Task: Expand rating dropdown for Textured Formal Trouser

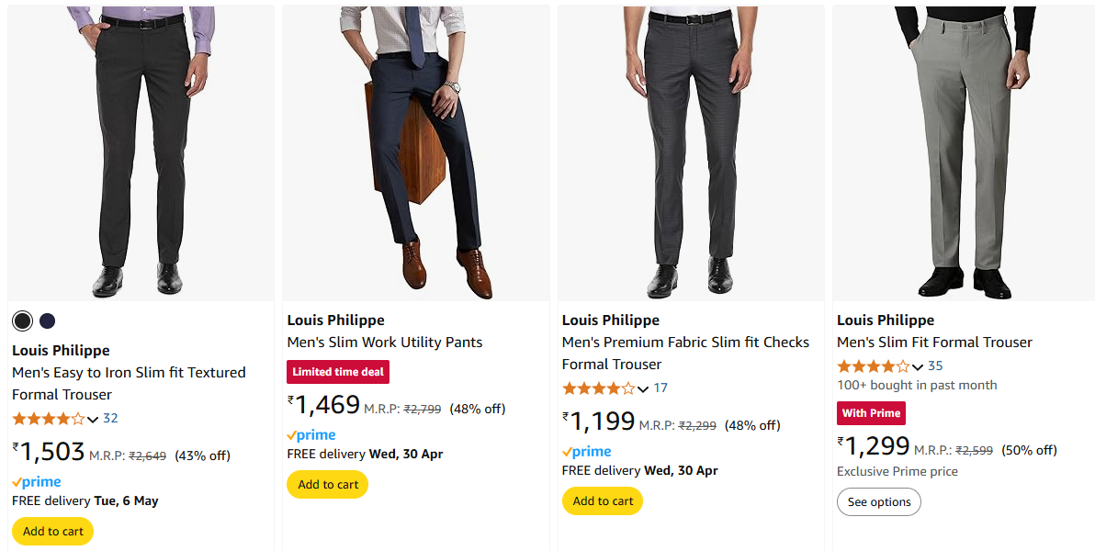Action: click(x=93, y=419)
